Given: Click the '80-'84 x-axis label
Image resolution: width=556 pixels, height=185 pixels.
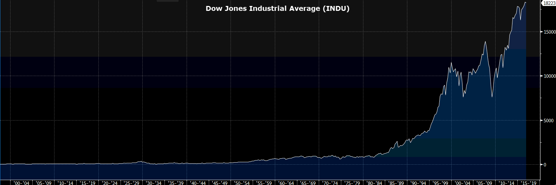Looking at the screenshot, I should click(374, 183).
